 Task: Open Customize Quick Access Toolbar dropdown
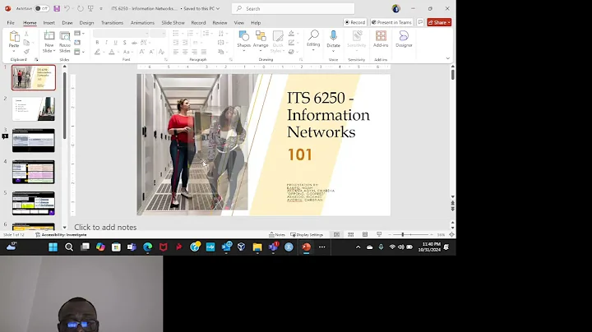[x=101, y=8]
